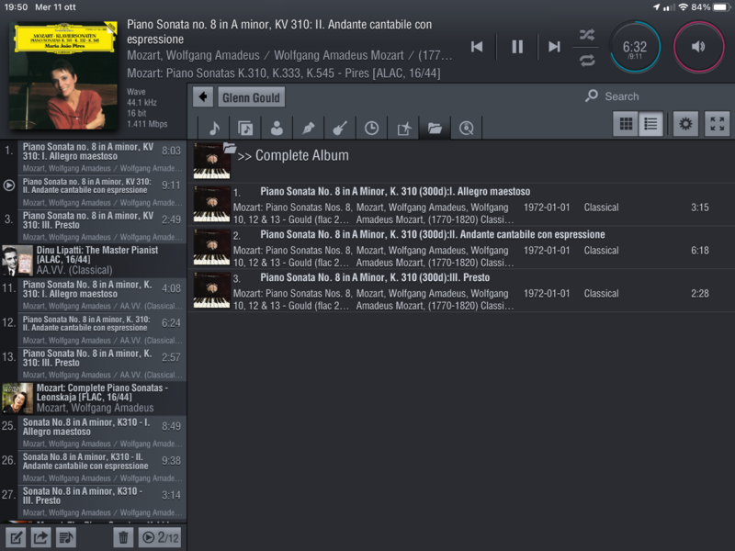Image resolution: width=735 pixels, height=551 pixels.
Task: Open the queue position 2/12 control
Action: pos(160,537)
